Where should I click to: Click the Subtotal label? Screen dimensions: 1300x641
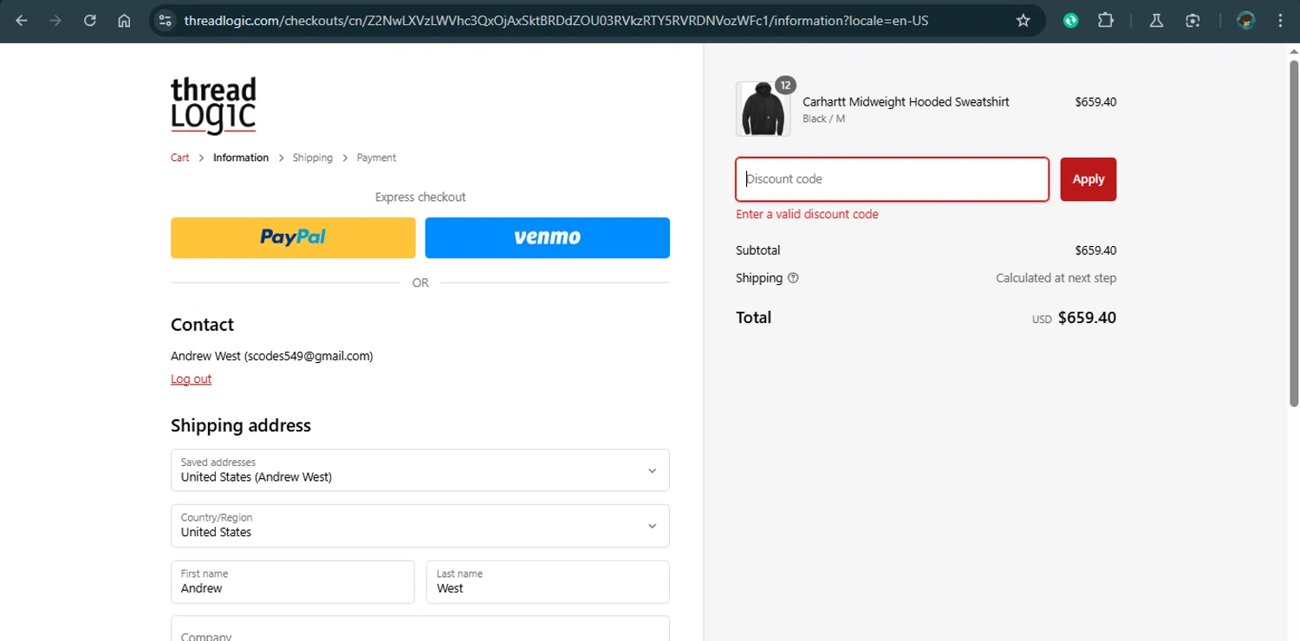click(758, 250)
